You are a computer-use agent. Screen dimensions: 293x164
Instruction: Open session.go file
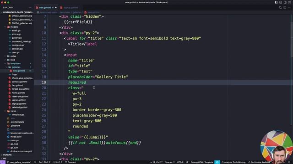(17, 49)
